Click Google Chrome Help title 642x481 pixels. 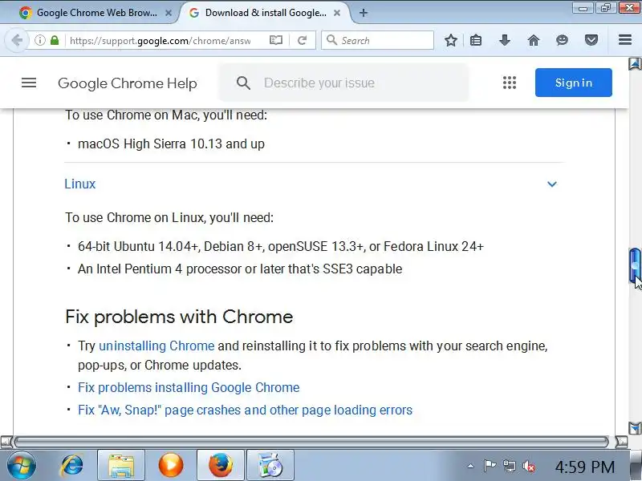pos(128,83)
